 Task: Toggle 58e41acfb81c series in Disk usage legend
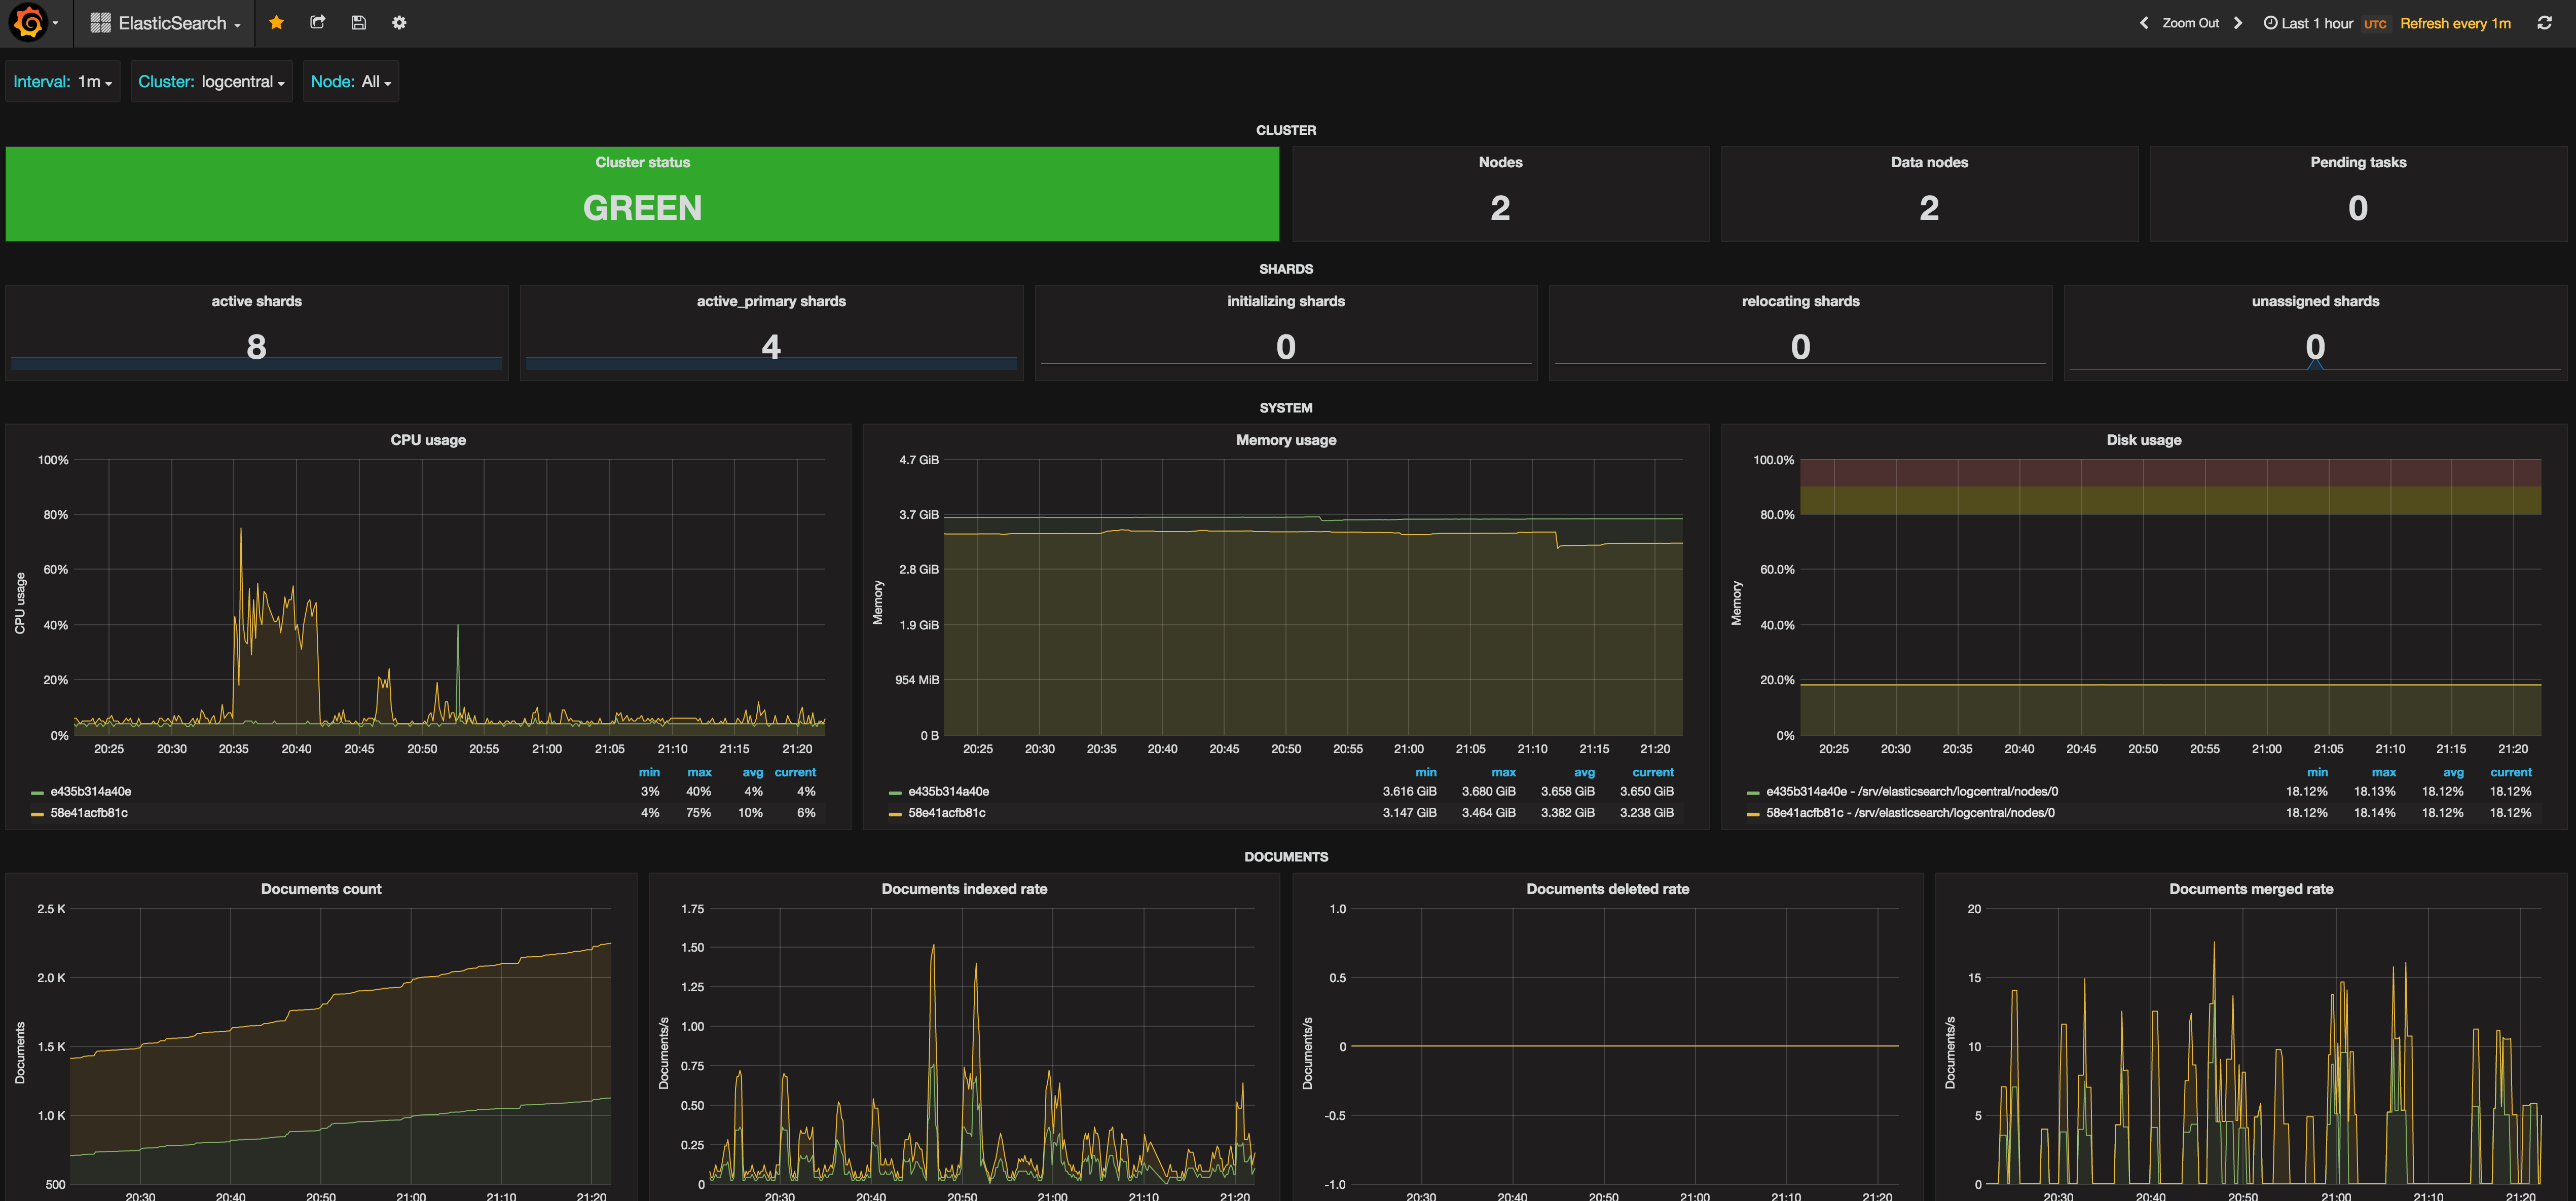coord(1909,813)
